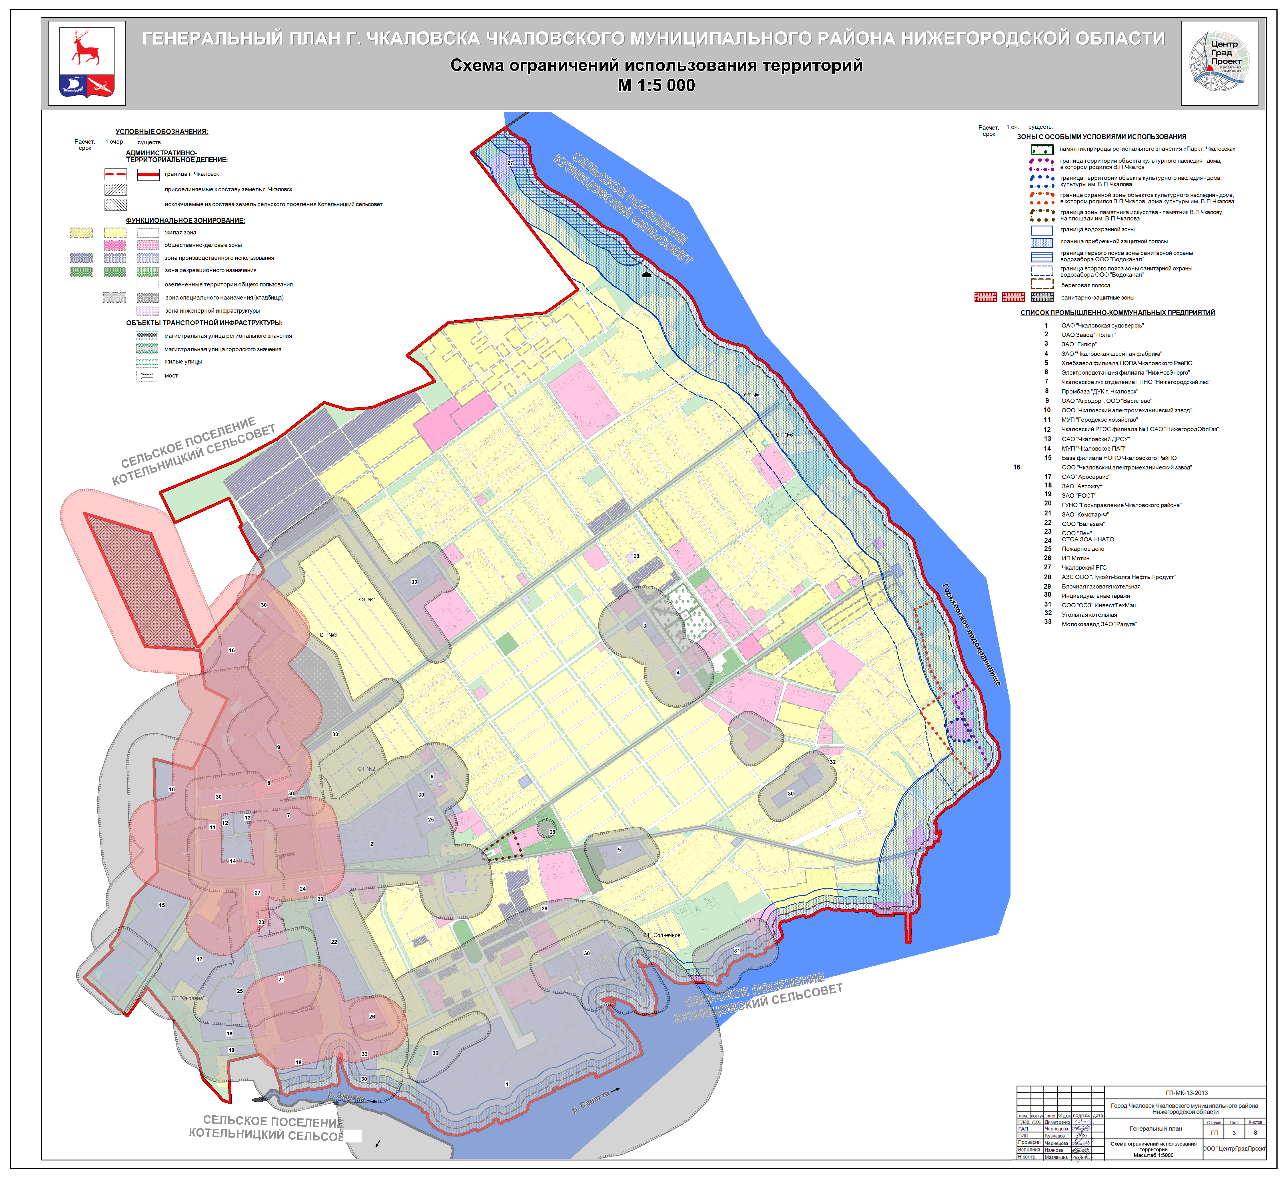
Task: Click the green nature monument boundary symbol
Action: click(x=1041, y=149)
